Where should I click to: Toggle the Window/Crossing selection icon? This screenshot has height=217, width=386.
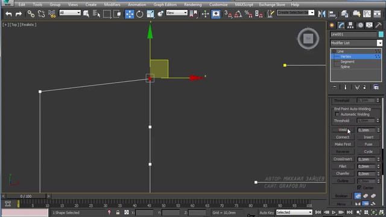point(117,14)
